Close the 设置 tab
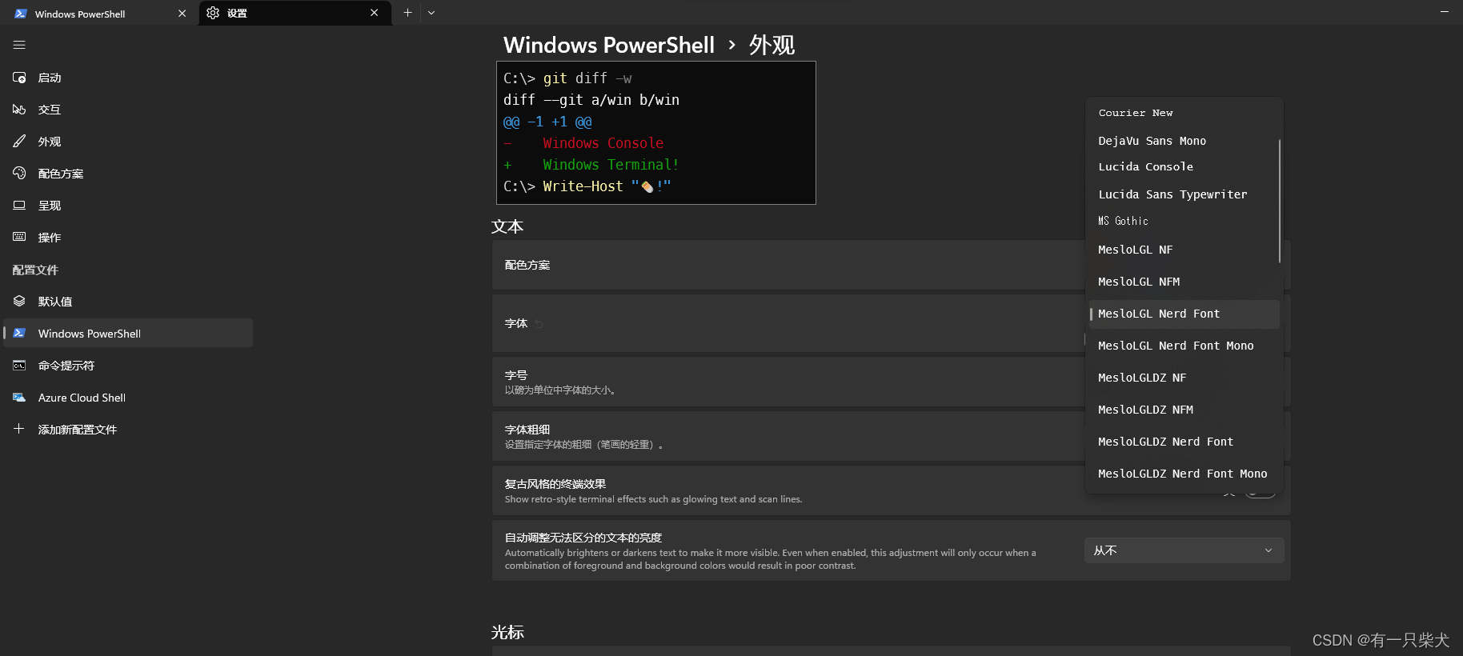Image resolution: width=1463 pixels, height=656 pixels. [375, 13]
